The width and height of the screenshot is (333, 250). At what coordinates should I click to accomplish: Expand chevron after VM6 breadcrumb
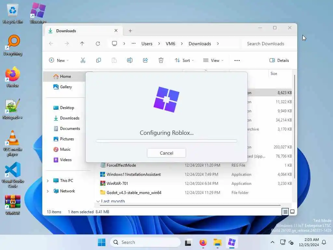[182, 44]
